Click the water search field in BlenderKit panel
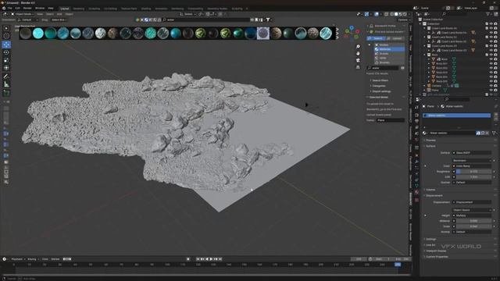The width and height of the screenshot is (500, 281). pyautogui.click(x=383, y=68)
